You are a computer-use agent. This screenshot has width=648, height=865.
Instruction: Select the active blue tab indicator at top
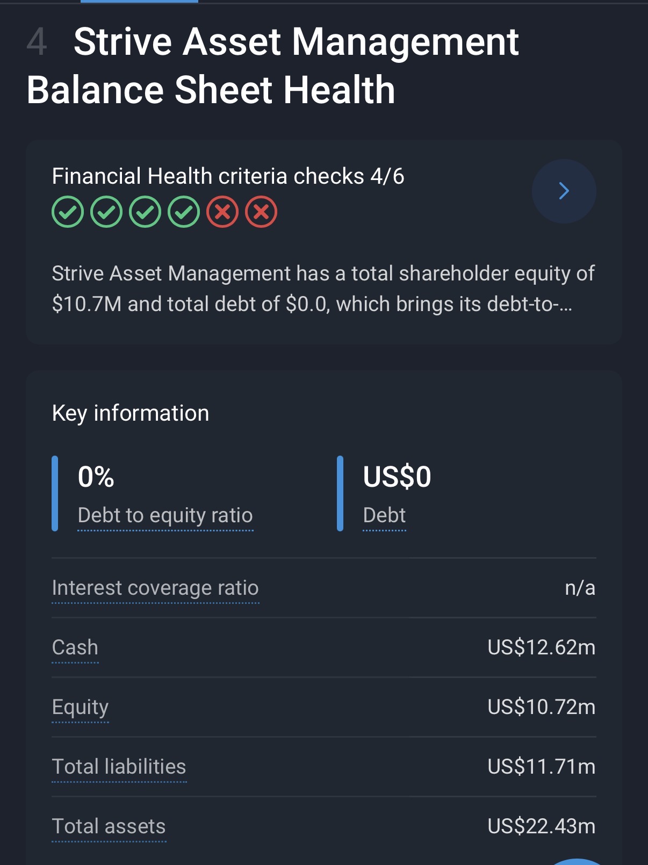pyautogui.click(x=139, y=2)
